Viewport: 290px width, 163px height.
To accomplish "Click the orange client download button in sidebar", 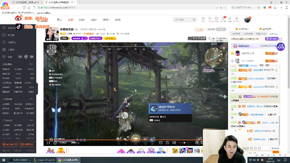I will pyautogui.click(x=10, y=144).
